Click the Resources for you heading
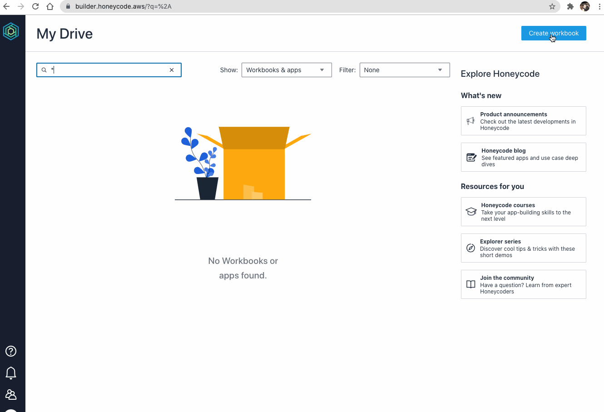The image size is (604, 412). tap(492, 186)
